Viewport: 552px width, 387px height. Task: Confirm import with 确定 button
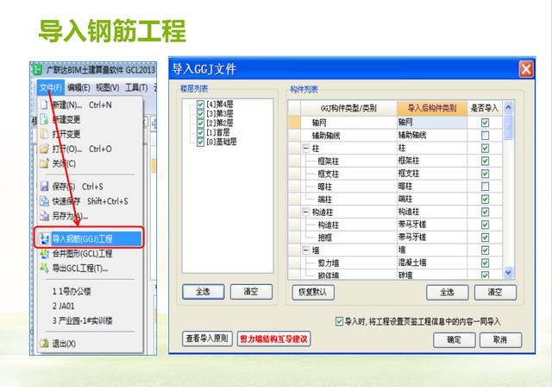[455, 339]
